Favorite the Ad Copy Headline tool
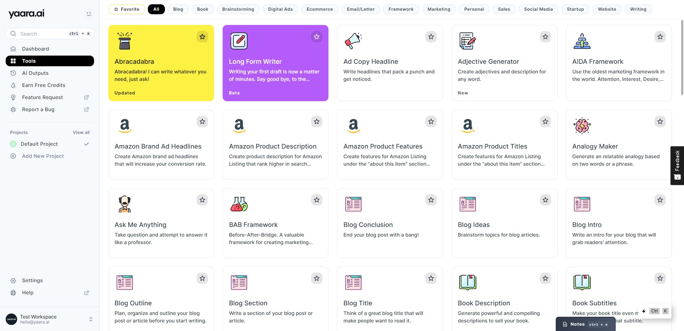 431,37
